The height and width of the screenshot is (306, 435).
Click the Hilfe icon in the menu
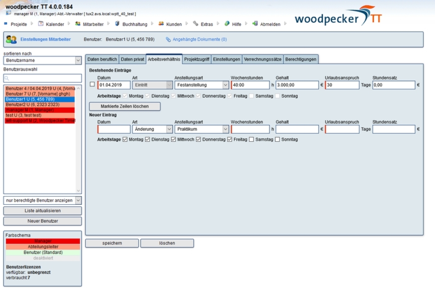pos(227,24)
